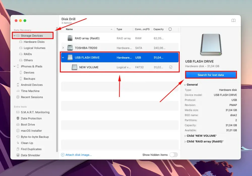Collapse the iPhones & iPads section
252x176 pixels.
pos(14,66)
